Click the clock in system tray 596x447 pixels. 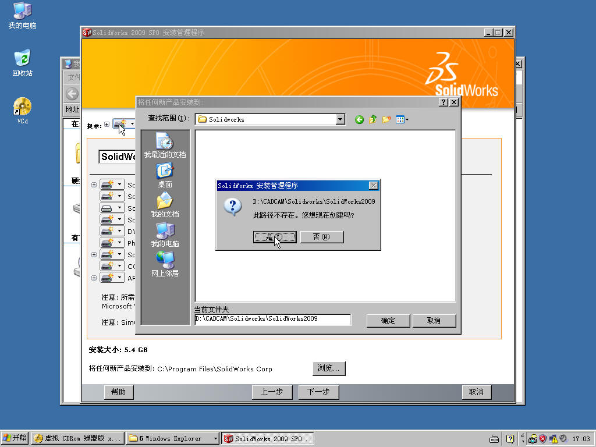tap(581, 439)
